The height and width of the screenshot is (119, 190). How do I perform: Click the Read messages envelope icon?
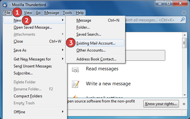[x=75, y=70]
